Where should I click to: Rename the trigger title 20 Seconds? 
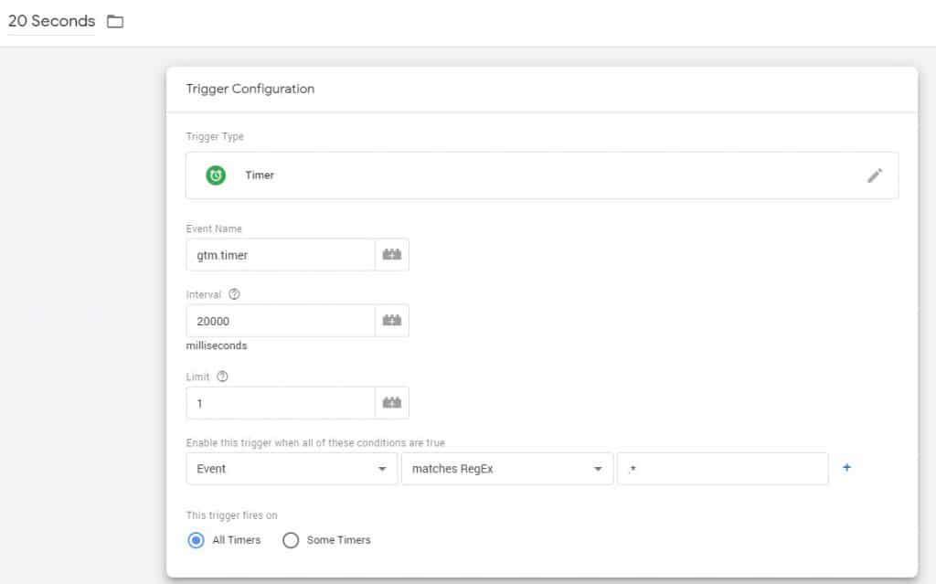[51, 21]
